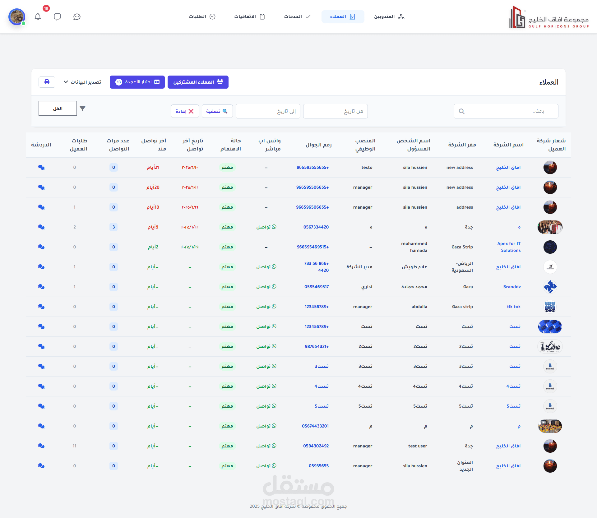Open the الاتفاقيات navigation tab
The width and height of the screenshot is (597, 518).
(249, 16)
